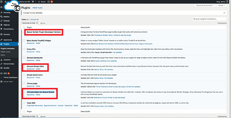Viewport: 231px width, 118px height.
Task: Open Brainstorm Force author link
Action: point(100,98)
